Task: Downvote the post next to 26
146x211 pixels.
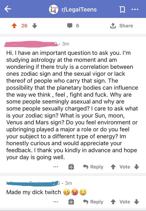Action: [x=35, y=26]
